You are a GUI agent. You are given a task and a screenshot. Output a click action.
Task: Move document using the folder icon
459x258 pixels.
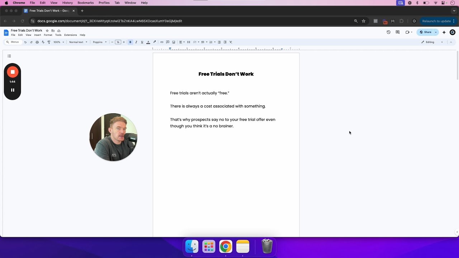coord(53,31)
